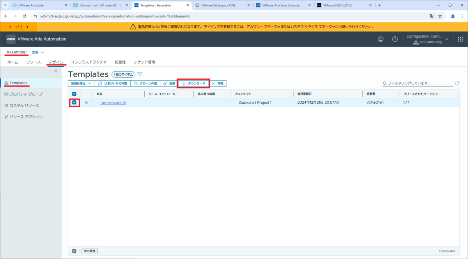Click the ダウンロード button
The height and width of the screenshot is (259, 468).
[x=193, y=83]
